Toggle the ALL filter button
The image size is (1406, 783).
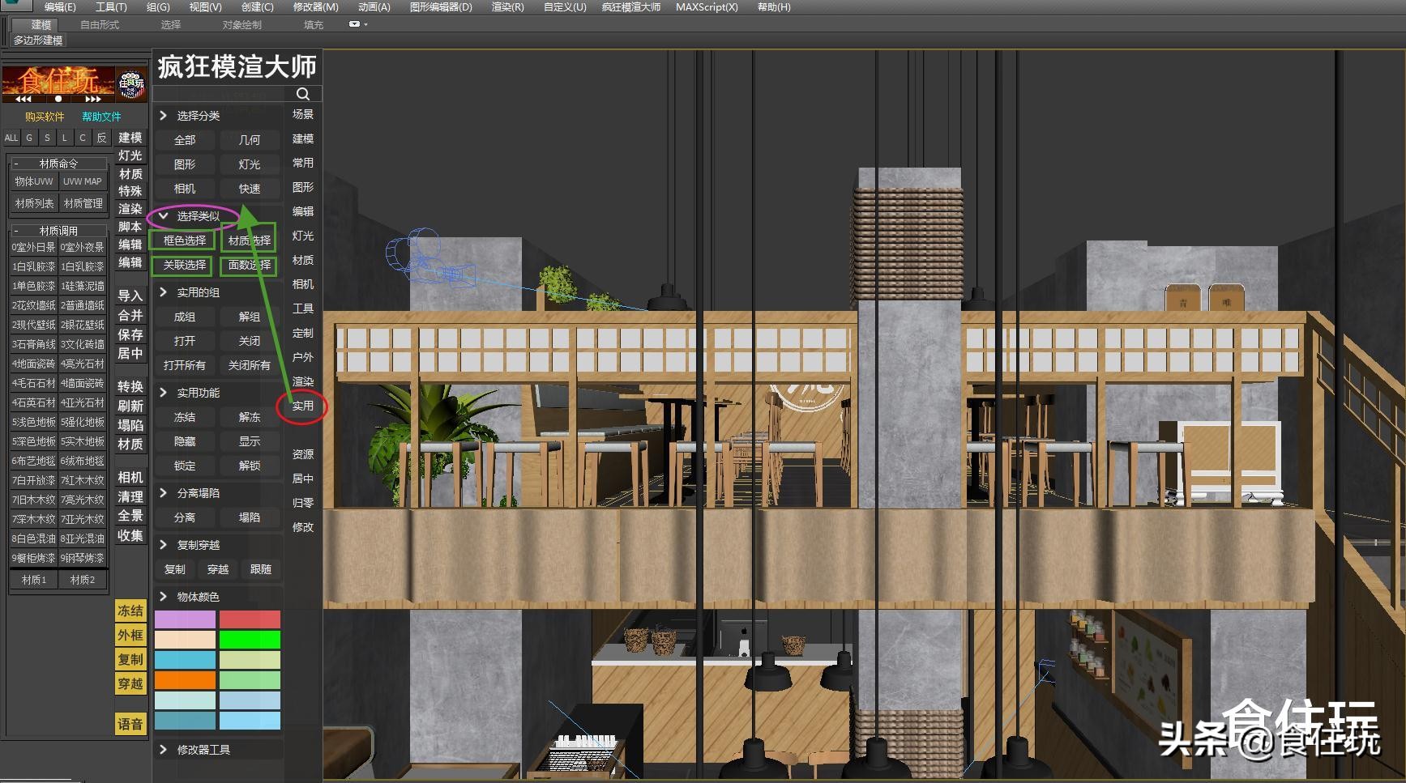11,138
